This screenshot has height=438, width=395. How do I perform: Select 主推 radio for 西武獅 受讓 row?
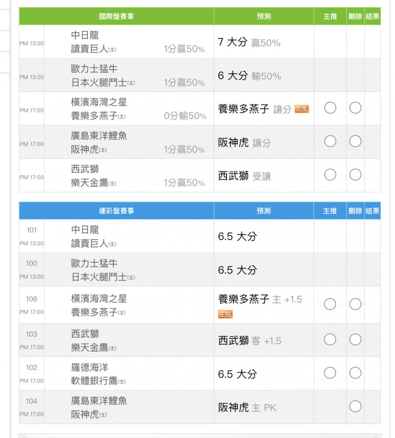tap(330, 175)
